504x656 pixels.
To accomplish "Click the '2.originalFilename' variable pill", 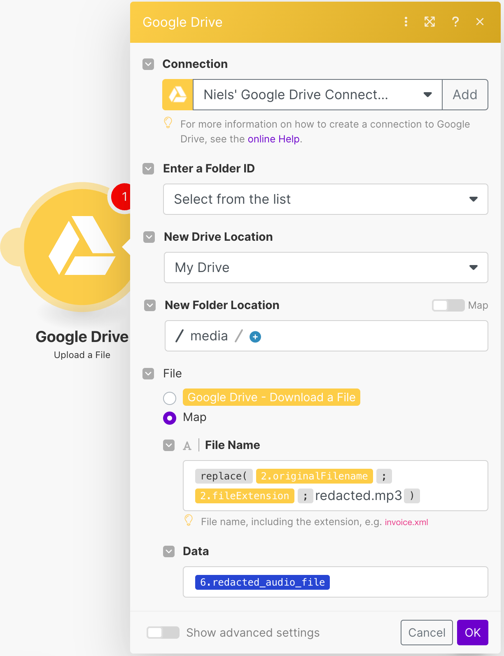I will (315, 476).
